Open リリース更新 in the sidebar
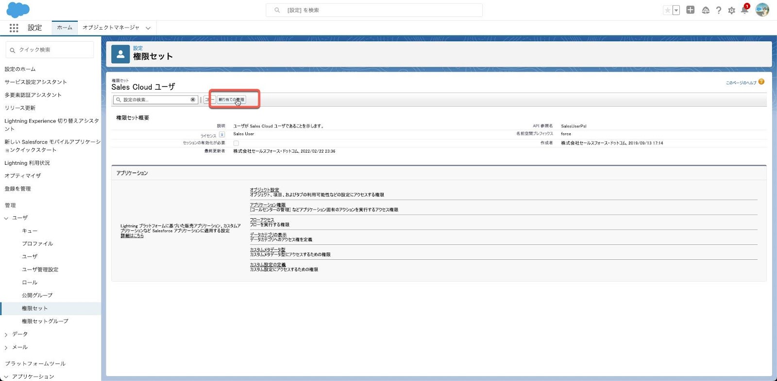This screenshot has height=381, width=777. tap(20, 108)
